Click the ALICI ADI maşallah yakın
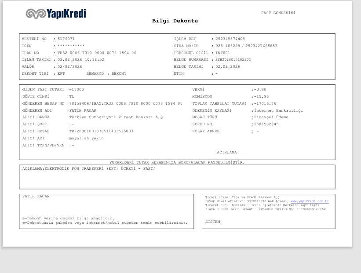Image resolution: width=361 pixels, height=273 pixels. pos(87,138)
